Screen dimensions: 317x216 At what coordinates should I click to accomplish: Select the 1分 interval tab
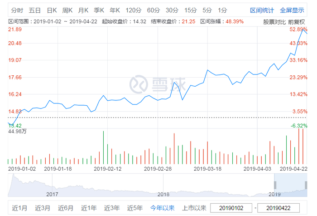pyautogui.click(x=222, y=10)
